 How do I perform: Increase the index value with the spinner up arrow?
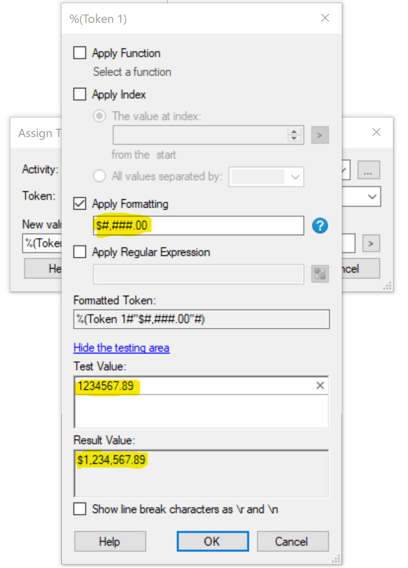click(294, 132)
